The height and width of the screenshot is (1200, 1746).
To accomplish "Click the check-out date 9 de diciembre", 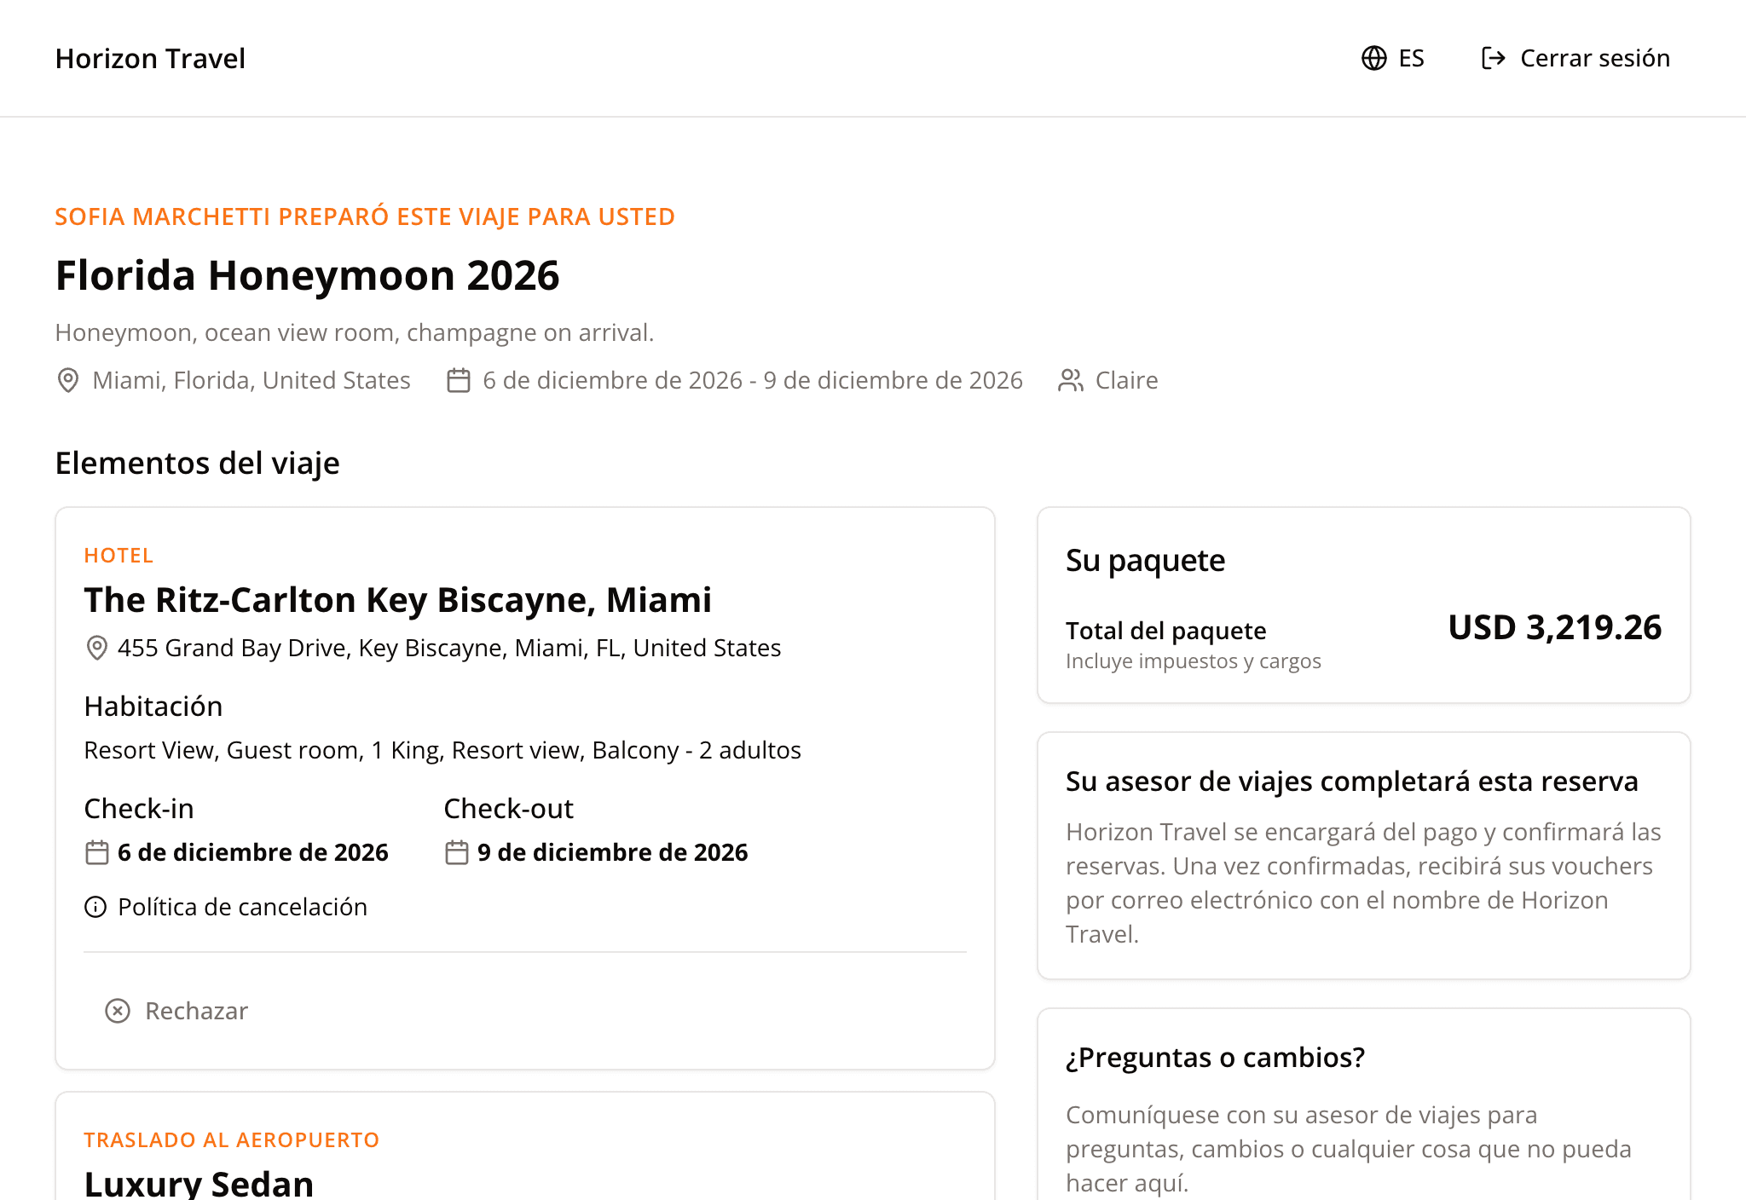I will 613,852.
